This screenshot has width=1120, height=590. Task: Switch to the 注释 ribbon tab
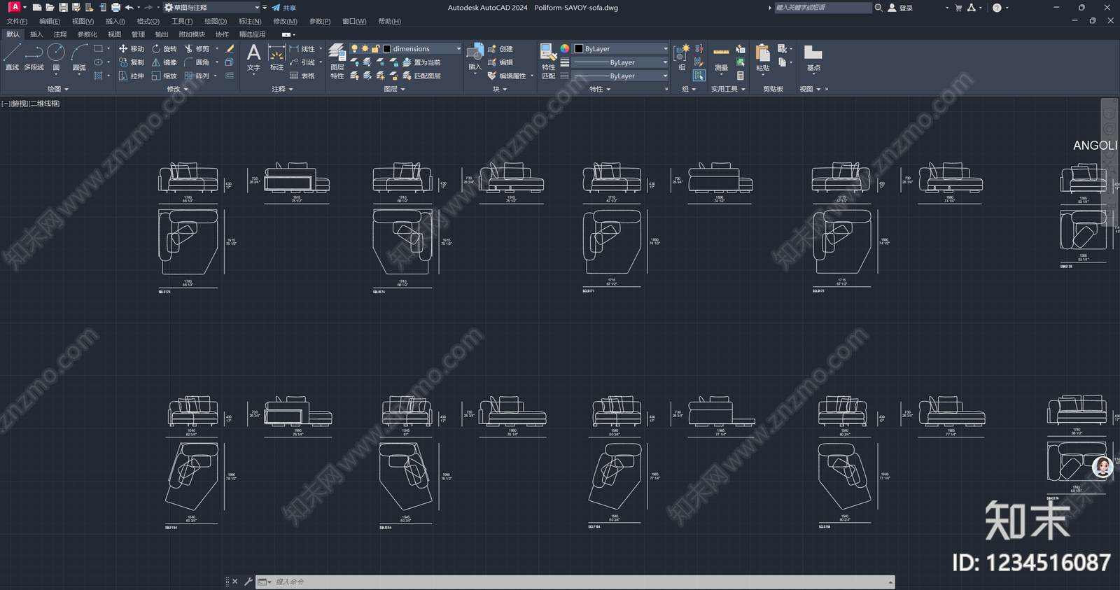tap(60, 34)
